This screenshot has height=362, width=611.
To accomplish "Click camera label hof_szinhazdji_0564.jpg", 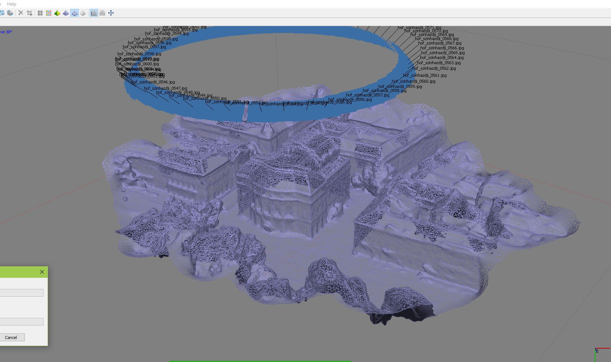I will click(x=442, y=57).
